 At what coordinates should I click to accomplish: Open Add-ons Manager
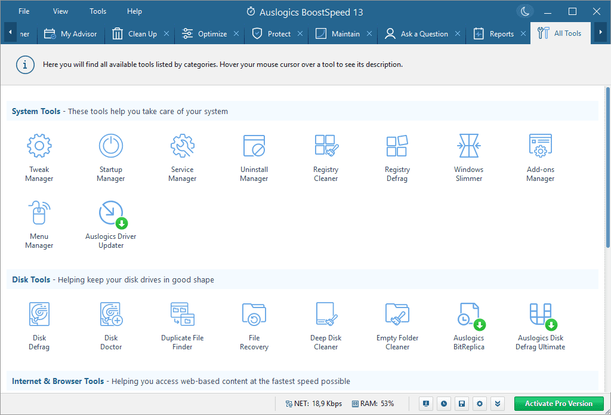[541, 158]
